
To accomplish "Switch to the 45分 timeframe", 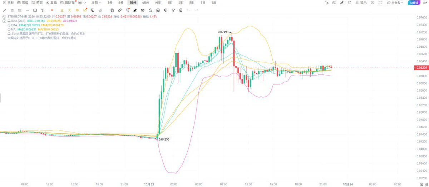I will tap(146, 3).
